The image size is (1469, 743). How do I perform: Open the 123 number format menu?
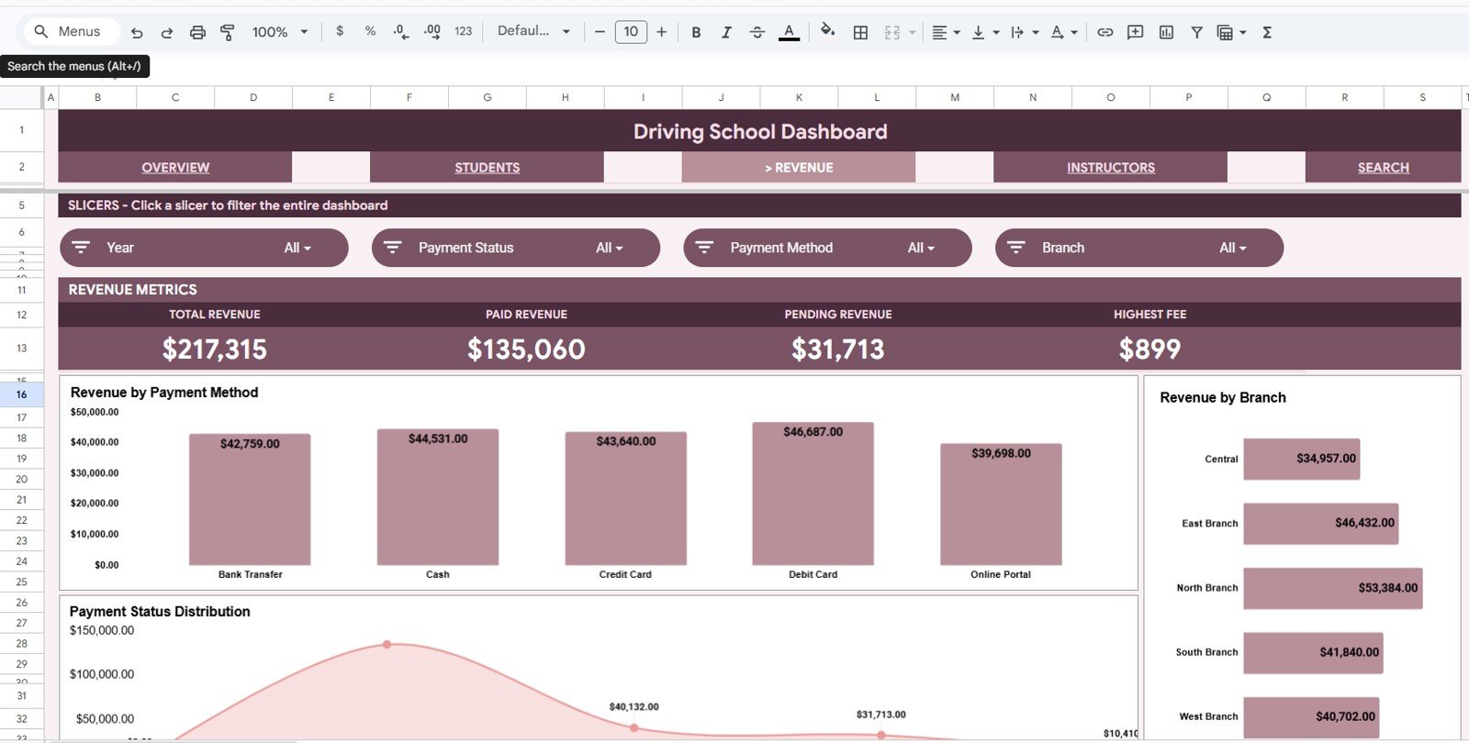(464, 31)
